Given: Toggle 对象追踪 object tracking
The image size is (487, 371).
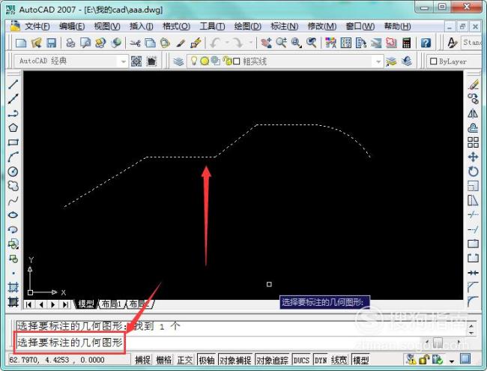Looking at the screenshot, I should point(273,360).
